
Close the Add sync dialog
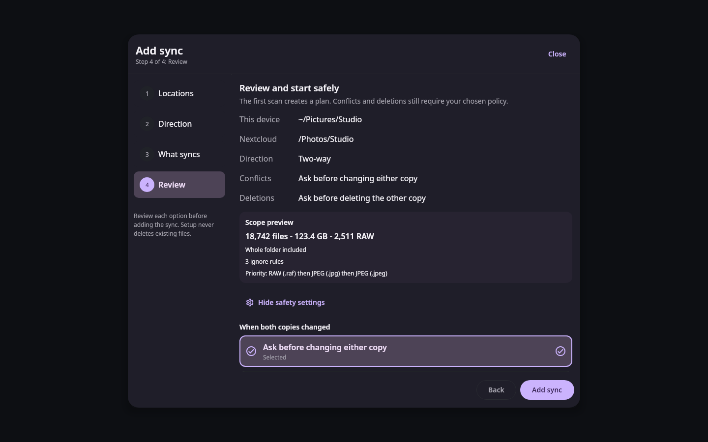tap(557, 54)
